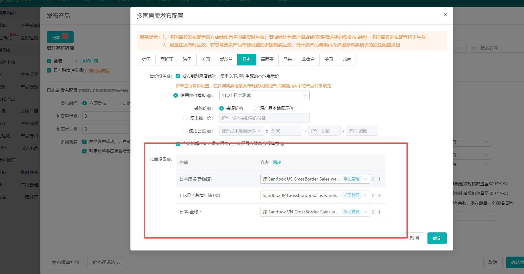Choose 来源价格 radio option
Viewport: 524px width, 274px height.
click(x=221, y=108)
